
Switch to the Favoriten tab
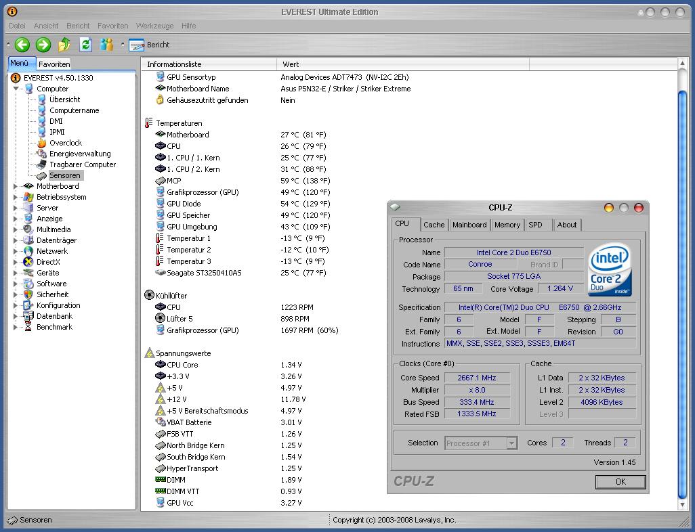click(x=54, y=64)
